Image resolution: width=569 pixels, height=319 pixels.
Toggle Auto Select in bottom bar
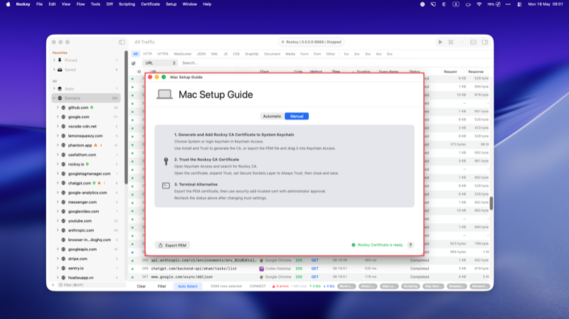pos(188,286)
